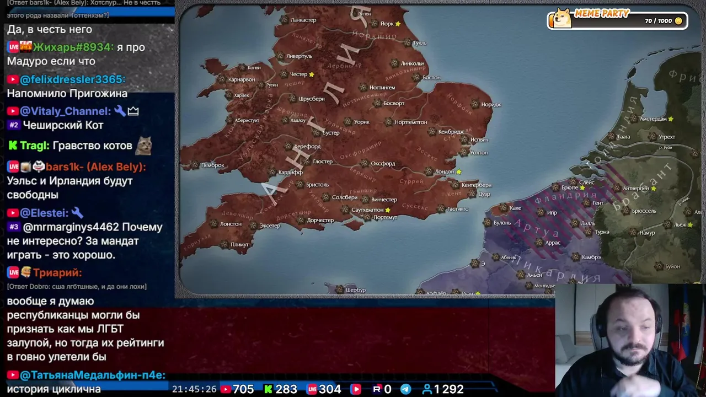Select the Boulogne city marker
Viewport: 706px width, 397px height.
coord(487,223)
